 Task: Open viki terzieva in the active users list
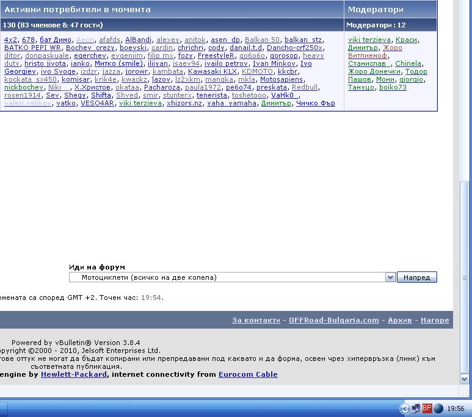point(140,103)
